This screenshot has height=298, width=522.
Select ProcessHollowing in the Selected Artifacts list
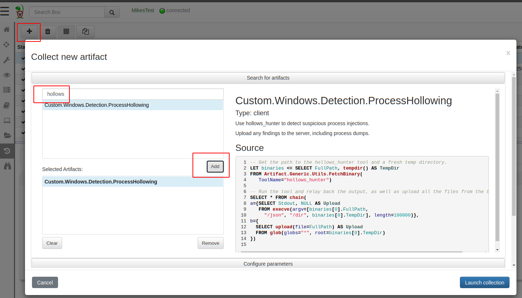tap(101, 182)
